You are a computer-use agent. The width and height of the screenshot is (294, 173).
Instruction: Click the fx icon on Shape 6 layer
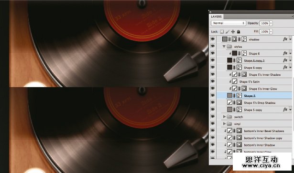285,53
